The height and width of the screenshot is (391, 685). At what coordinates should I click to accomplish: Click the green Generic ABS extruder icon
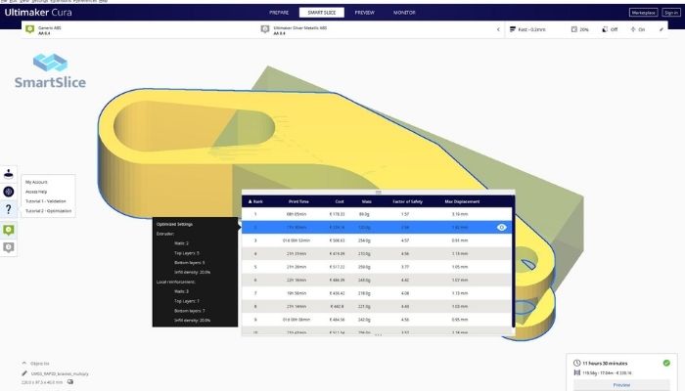29,29
